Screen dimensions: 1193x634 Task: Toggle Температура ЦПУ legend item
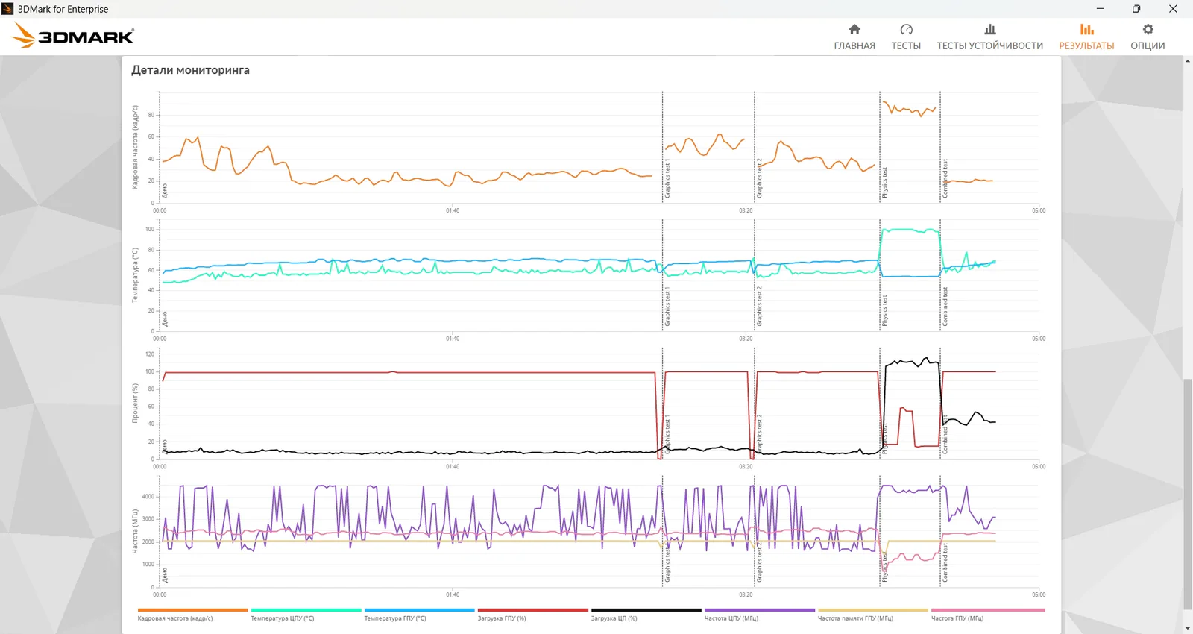pyautogui.click(x=306, y=615)
